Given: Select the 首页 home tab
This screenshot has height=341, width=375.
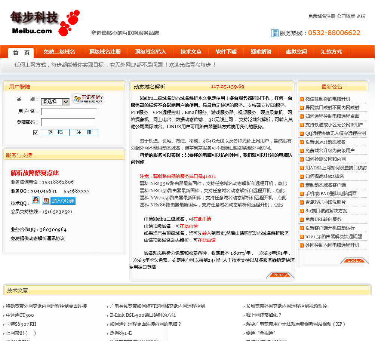Looking at the screenshot, I should coord(21,53).
